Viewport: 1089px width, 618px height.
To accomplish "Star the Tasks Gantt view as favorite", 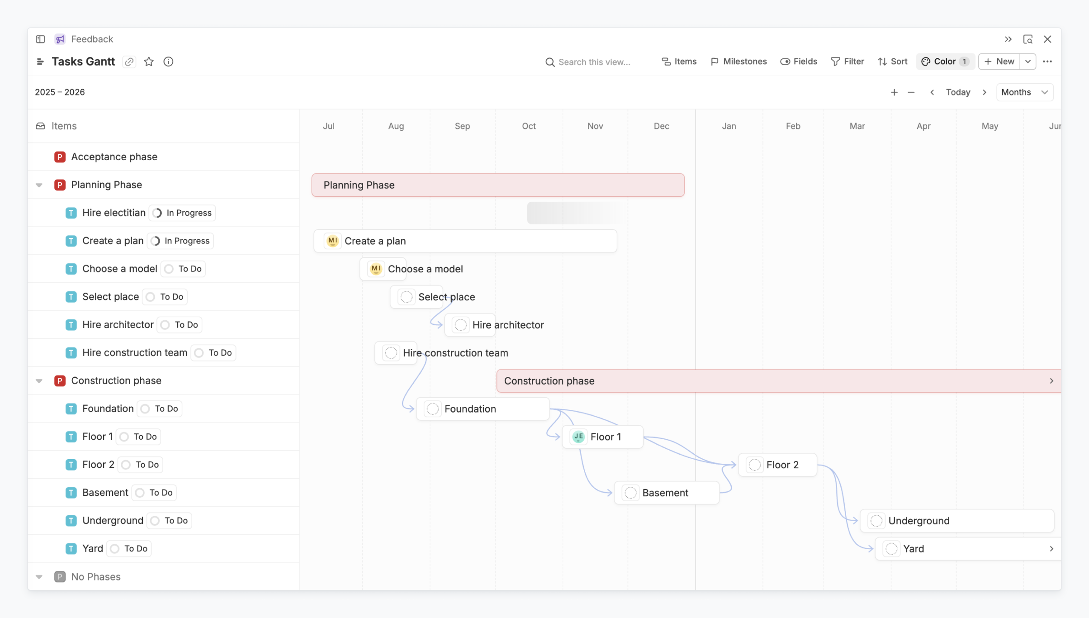I will (x=149, y=62).
